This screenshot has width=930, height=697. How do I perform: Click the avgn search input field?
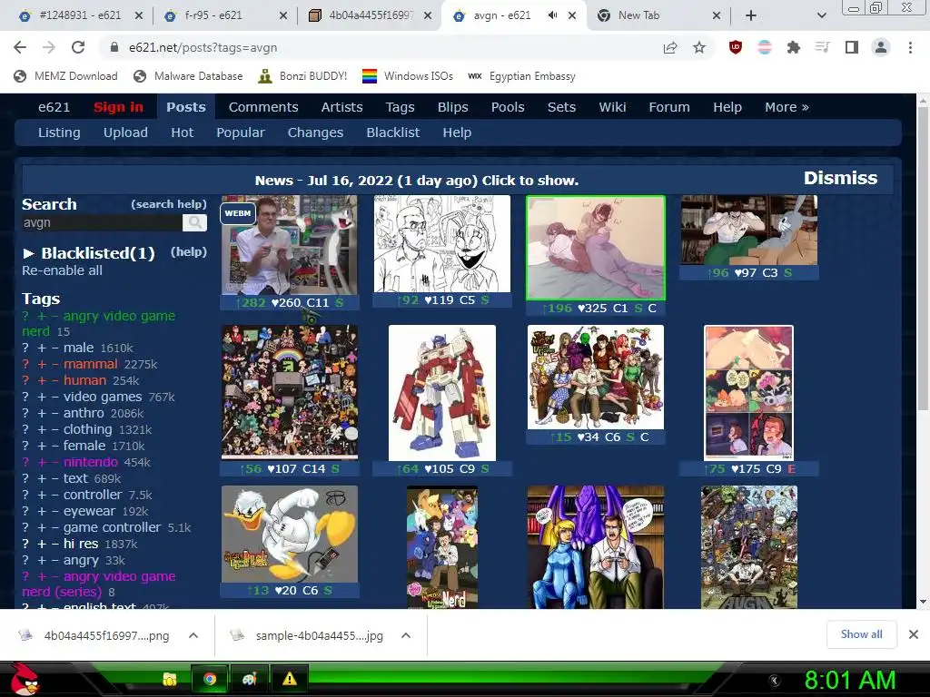pyautogui.click(x=102, y=223)
